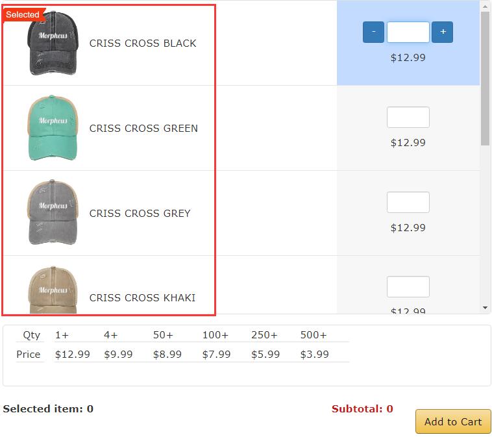Select the Criss Cross Green hat thumbnail
The width and height of the screenshot is (492, 437).
pos(53,128)
